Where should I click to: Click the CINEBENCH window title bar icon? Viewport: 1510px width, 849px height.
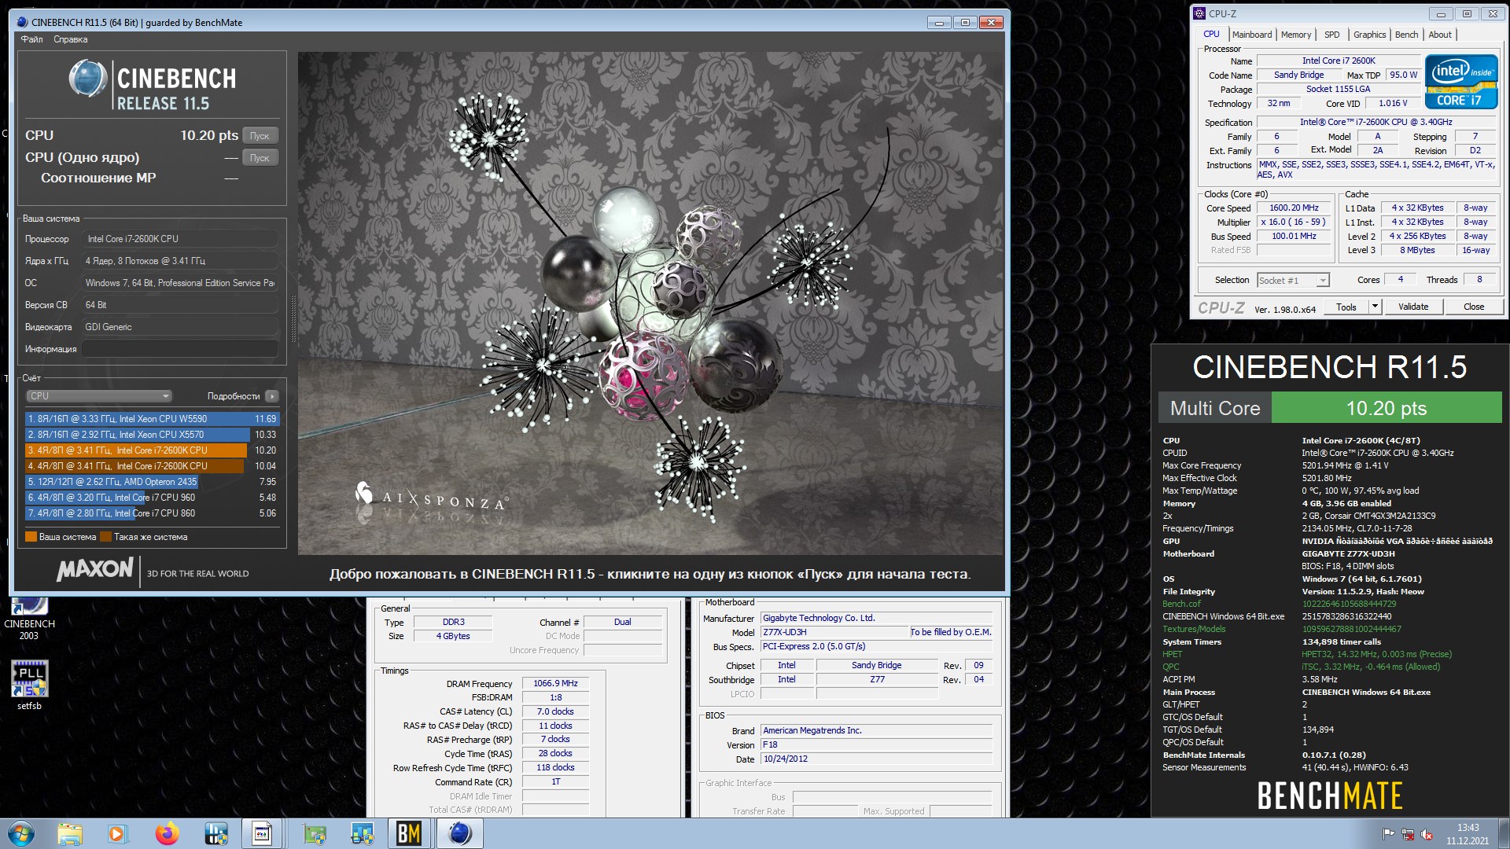(x=22, y=22)
